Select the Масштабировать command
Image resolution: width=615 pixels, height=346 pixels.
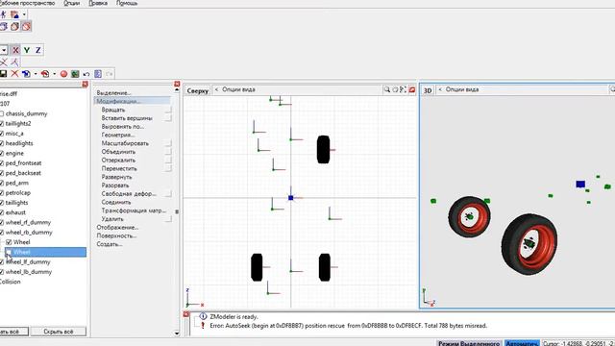coord(125,143)
